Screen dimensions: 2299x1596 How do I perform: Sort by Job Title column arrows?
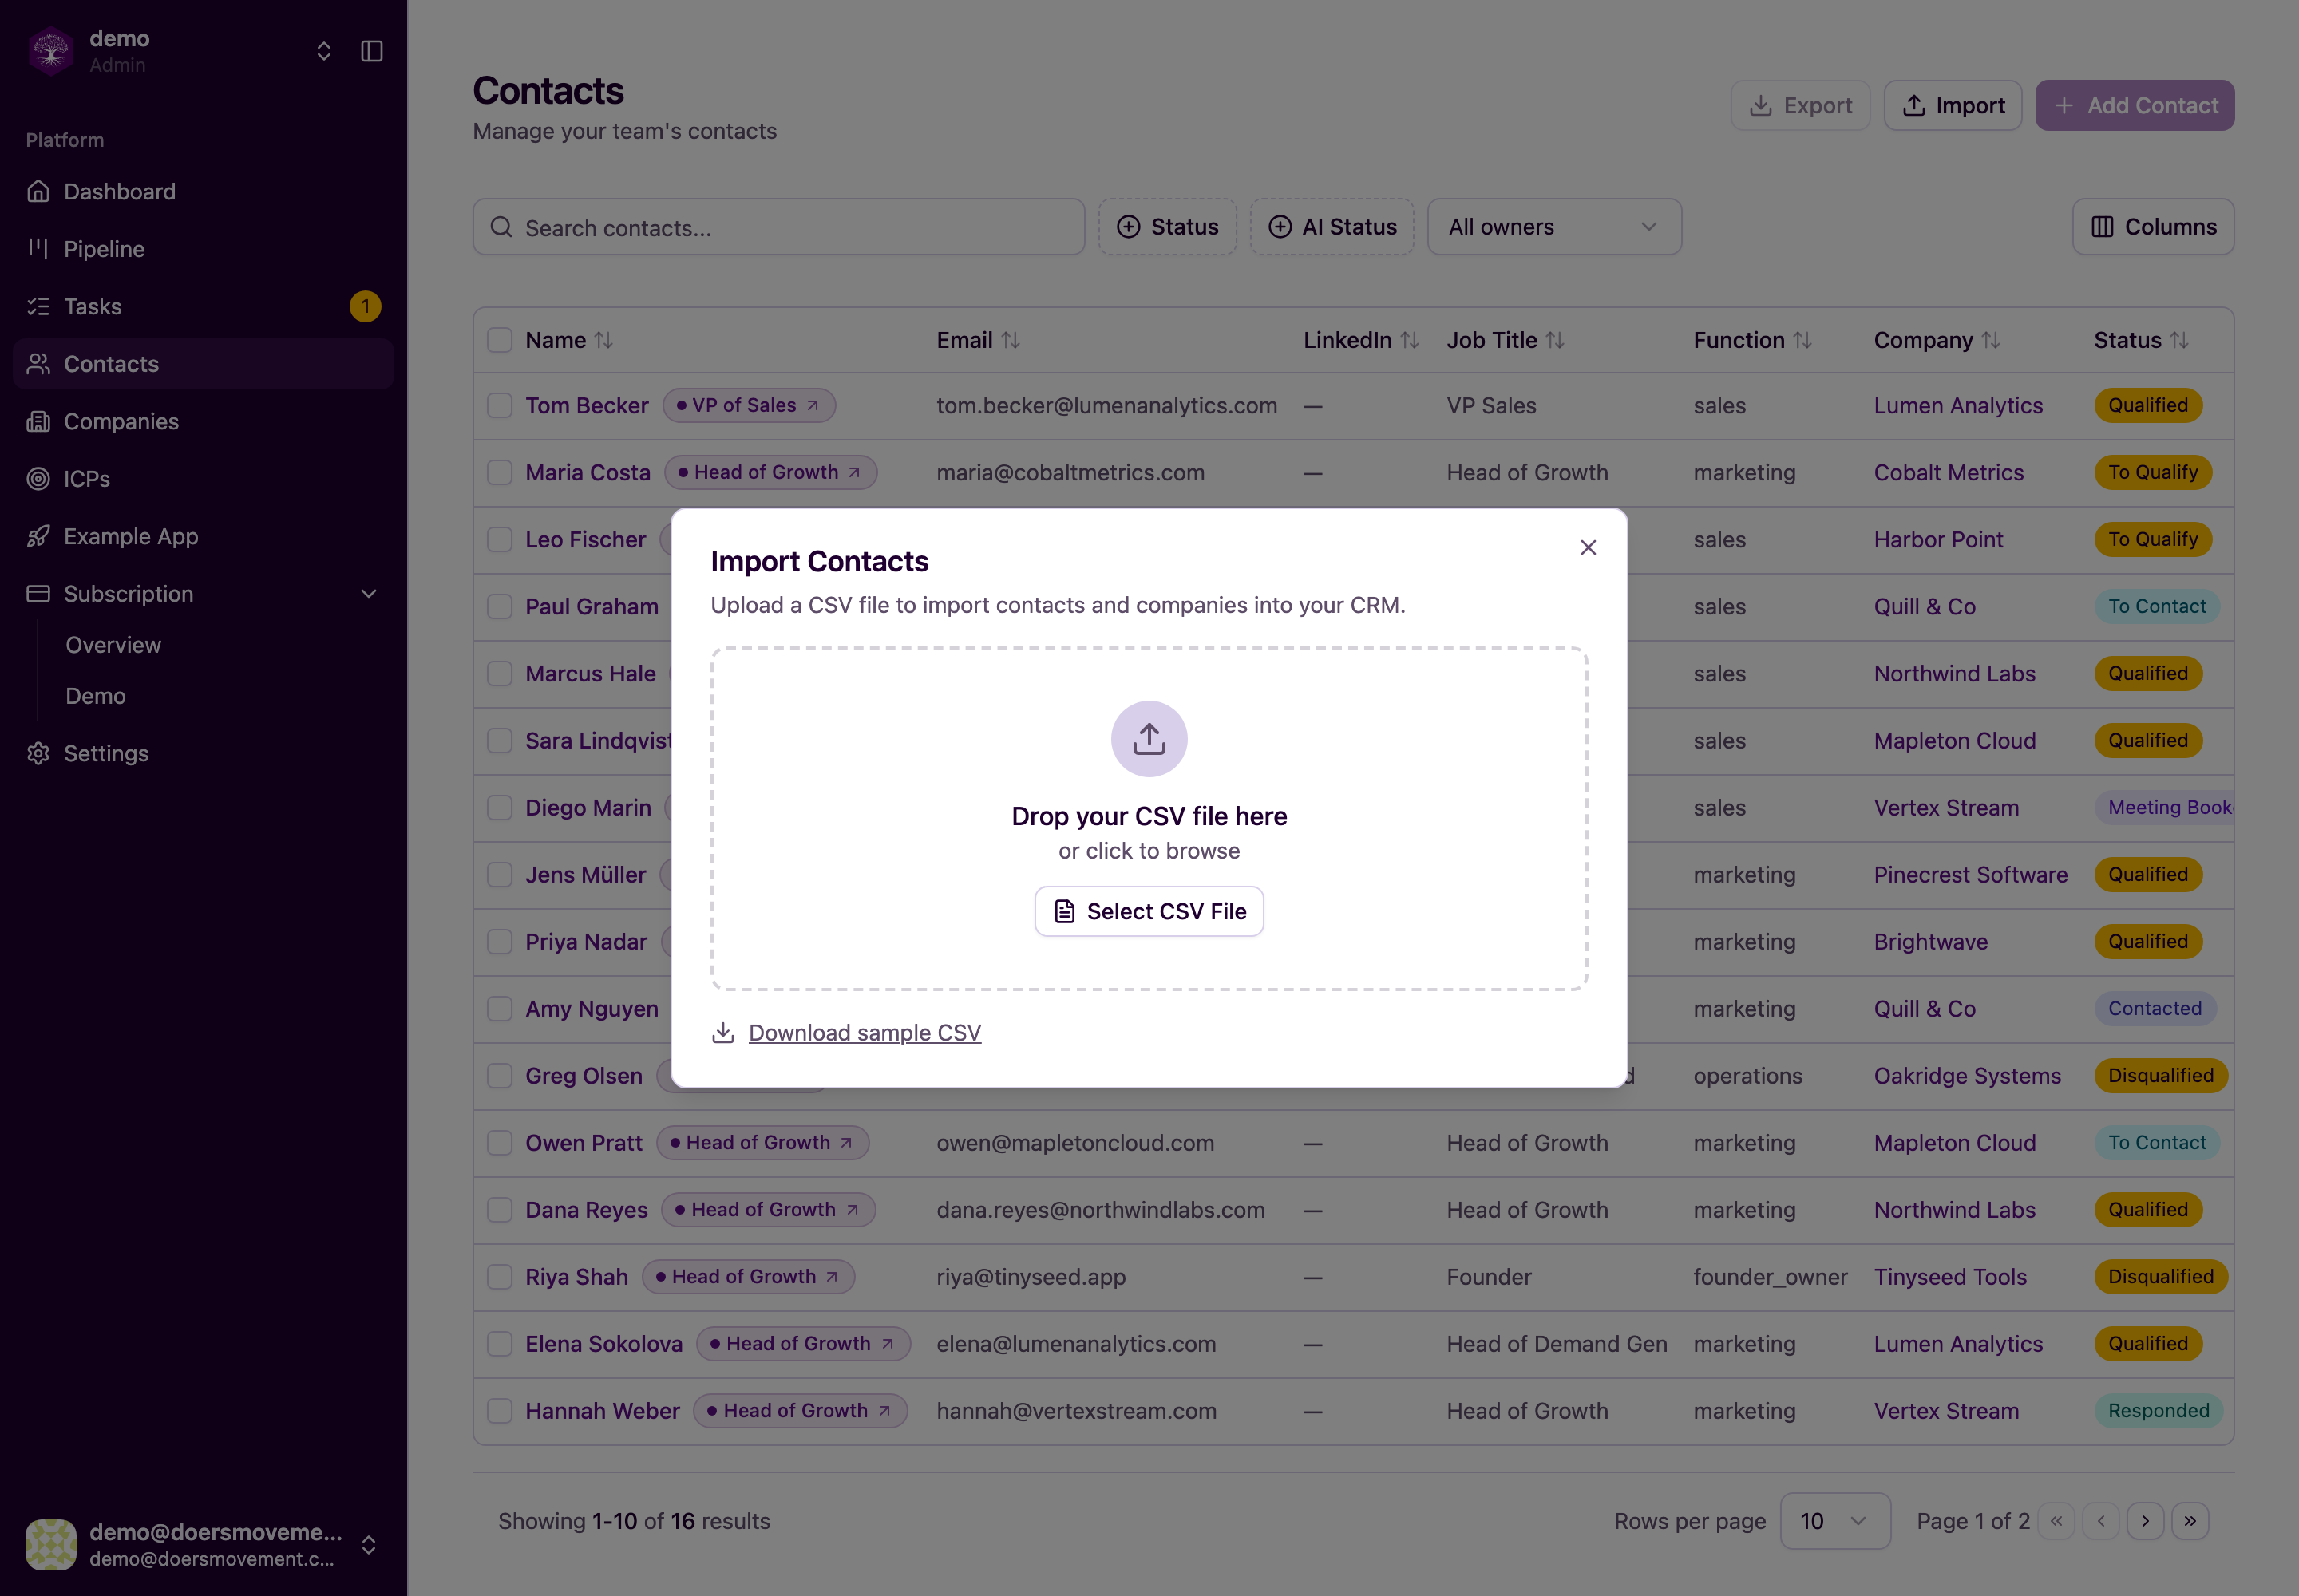(x=1555, y=340)
